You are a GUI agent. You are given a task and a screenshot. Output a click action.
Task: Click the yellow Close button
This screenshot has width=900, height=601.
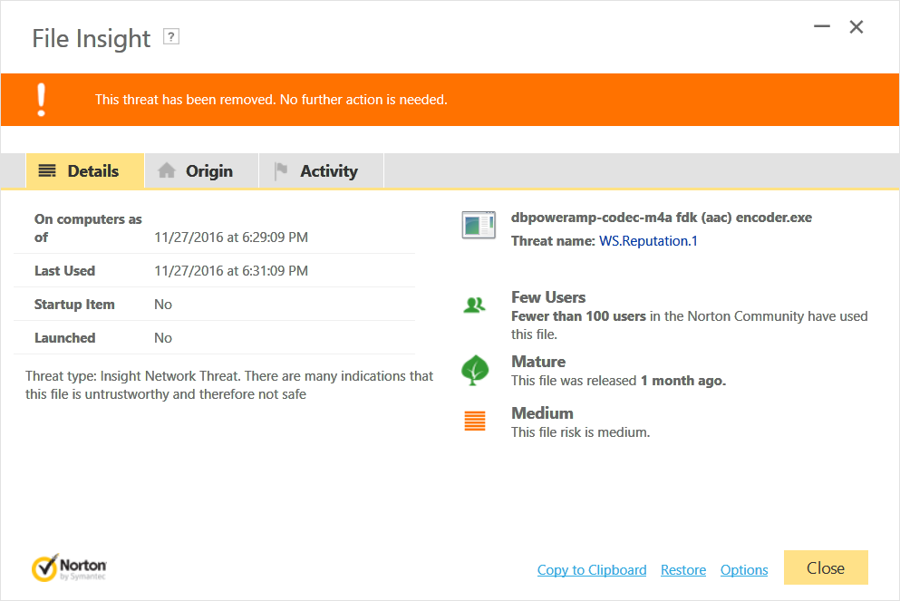click(826, 567)
